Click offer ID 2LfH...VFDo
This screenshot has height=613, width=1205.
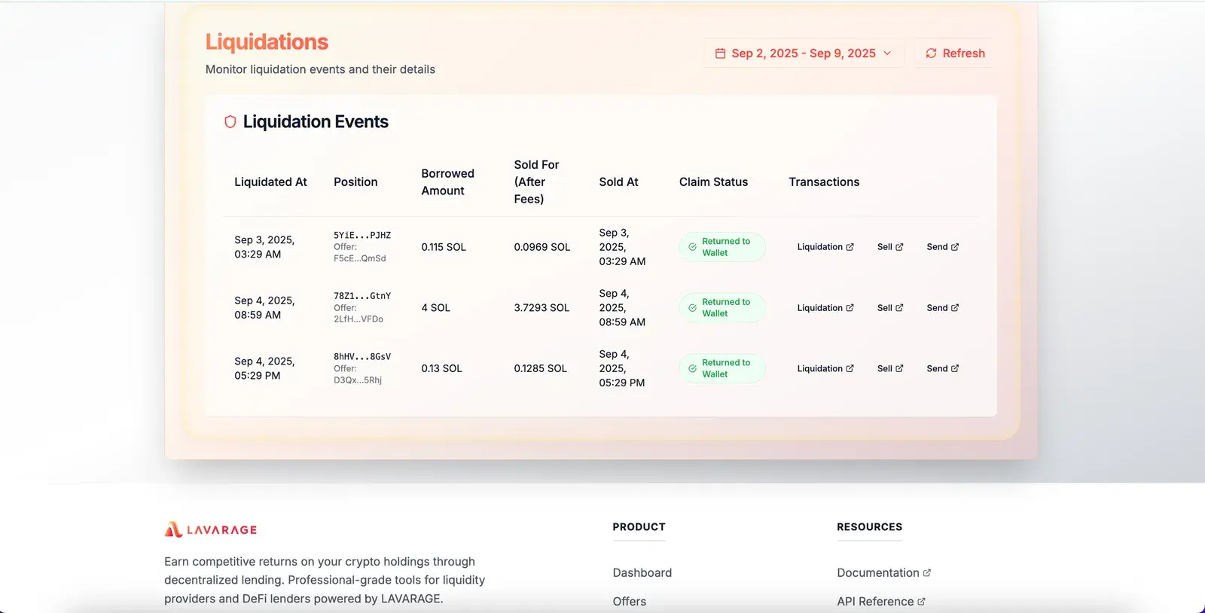click(358, 319)
